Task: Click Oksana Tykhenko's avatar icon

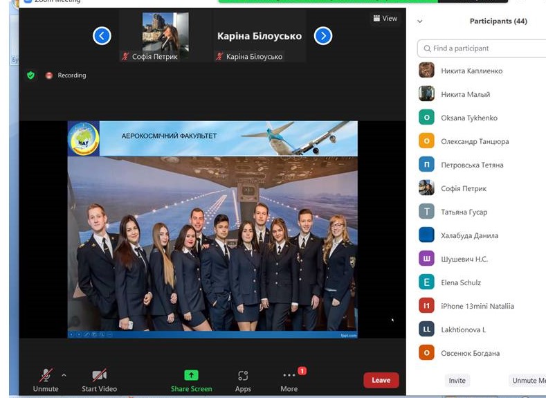Action: [426, 118]
